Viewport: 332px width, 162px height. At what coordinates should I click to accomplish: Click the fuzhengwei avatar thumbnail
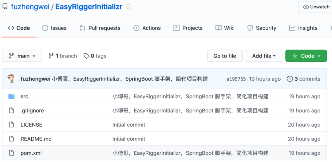pyautogui.click(x=11, y=79)
